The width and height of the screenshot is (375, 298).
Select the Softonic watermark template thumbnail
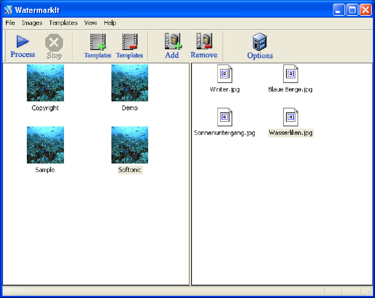click(x=129, y=144)
